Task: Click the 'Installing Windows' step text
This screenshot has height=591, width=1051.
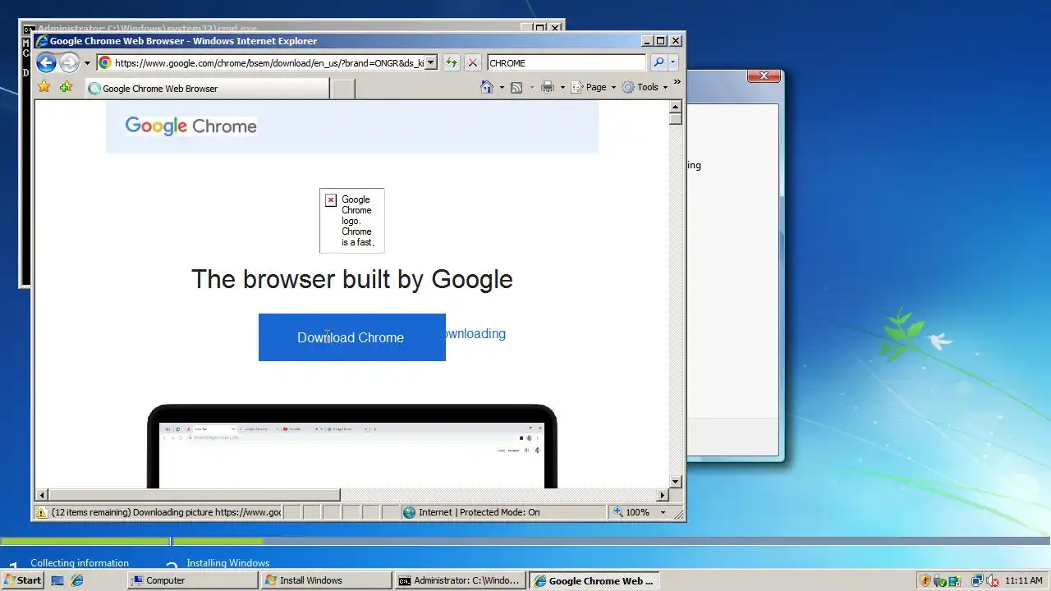Action: pyautogui.click(x=228, y=563)
